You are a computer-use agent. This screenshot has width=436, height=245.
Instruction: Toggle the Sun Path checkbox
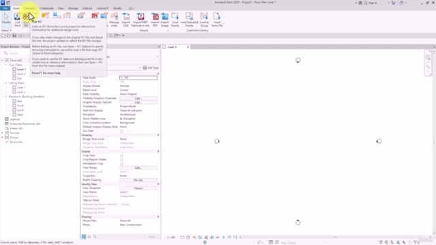[x=121, y=131]
